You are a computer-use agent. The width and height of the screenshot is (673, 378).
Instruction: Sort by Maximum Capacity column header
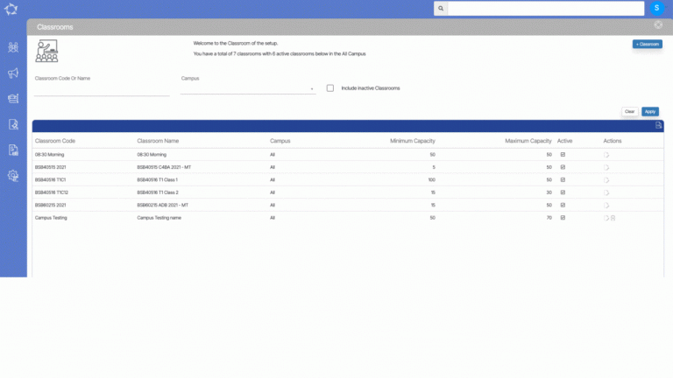coord(528,141)
